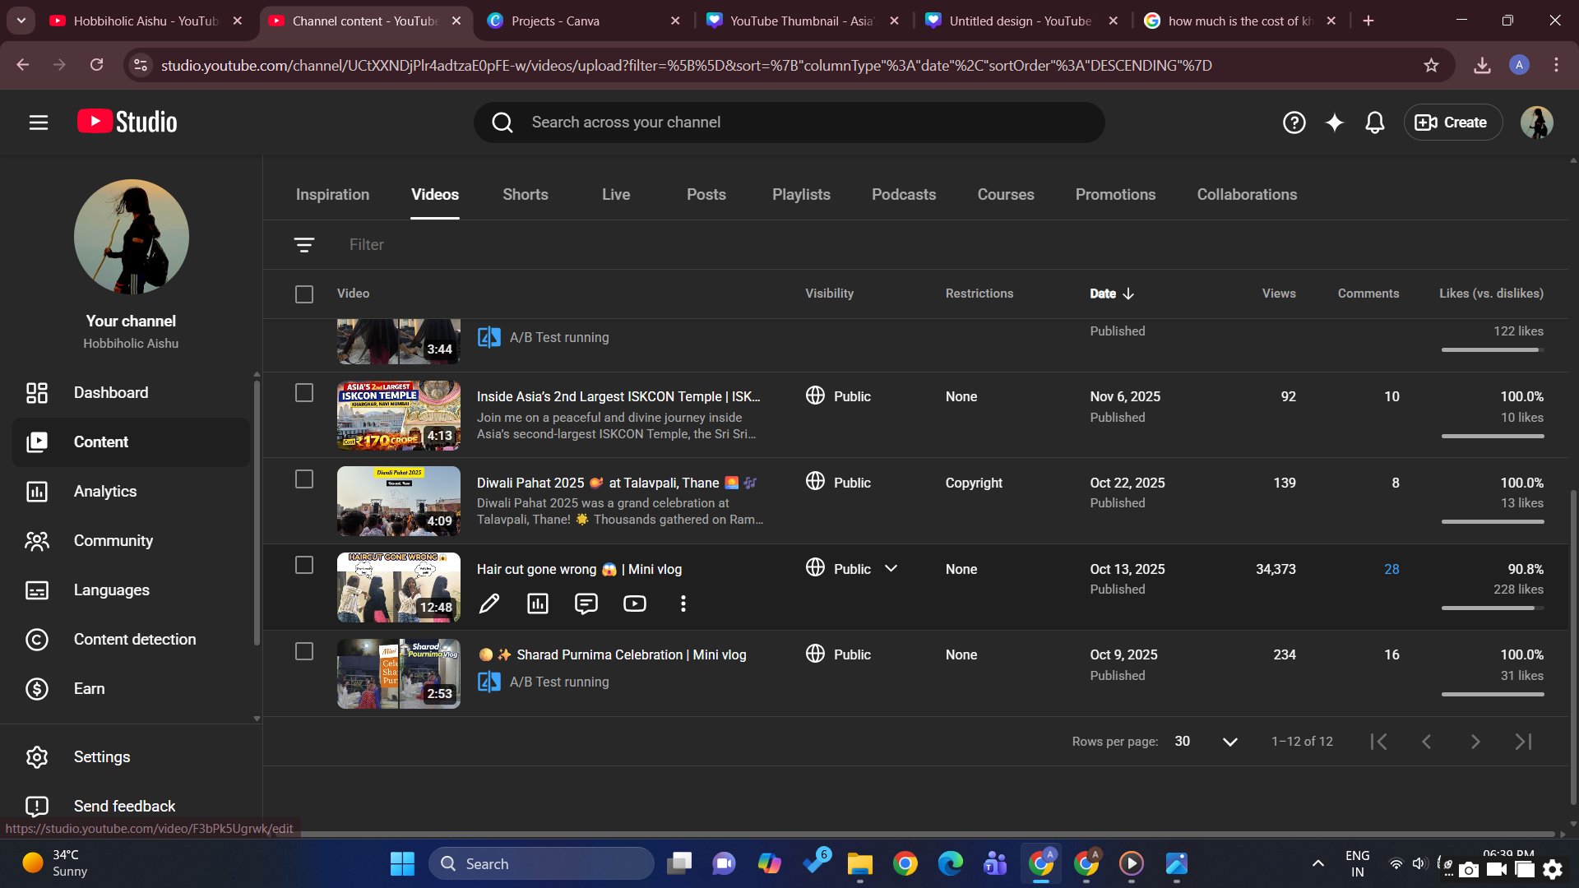The width and height of the screenshot is (1579, 888).
Task: Select checkbox for ISKCON Temple video
Action: 304,393
